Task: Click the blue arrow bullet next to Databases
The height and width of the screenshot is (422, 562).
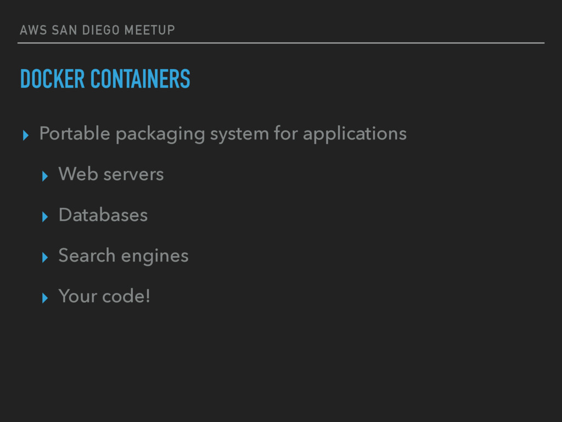Action: 45,216
